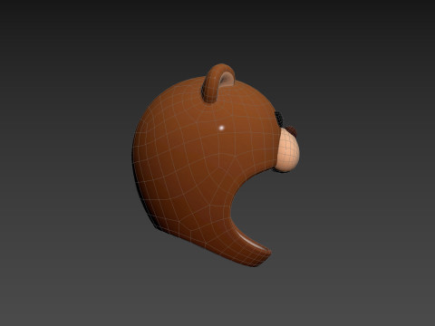Select the dark brown nose tip

pyautogui.click(x=293, y=130)
